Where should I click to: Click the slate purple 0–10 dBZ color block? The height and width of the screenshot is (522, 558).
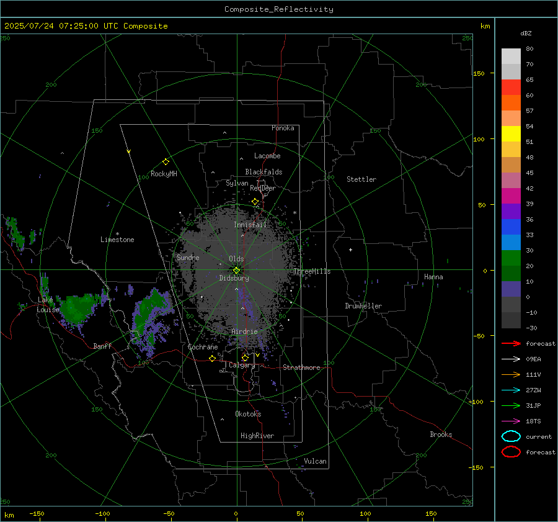pyautogui.click(x=511, y=289)
